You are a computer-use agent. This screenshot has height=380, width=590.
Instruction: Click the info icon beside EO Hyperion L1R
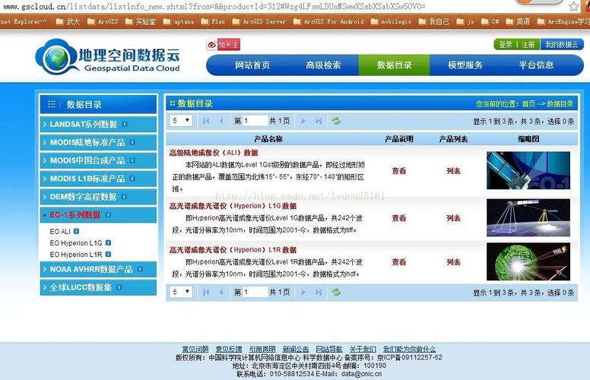[108, 255]
